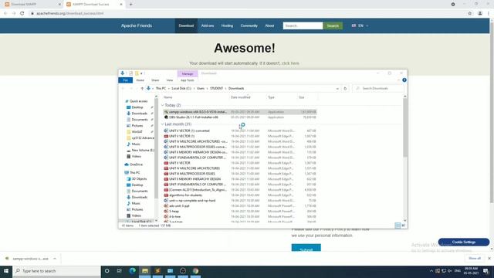Screen dimensions: 494x278
Task: Select the xampp-windows installer file icon
Action: pyautogui.click(x=166, y=112)
